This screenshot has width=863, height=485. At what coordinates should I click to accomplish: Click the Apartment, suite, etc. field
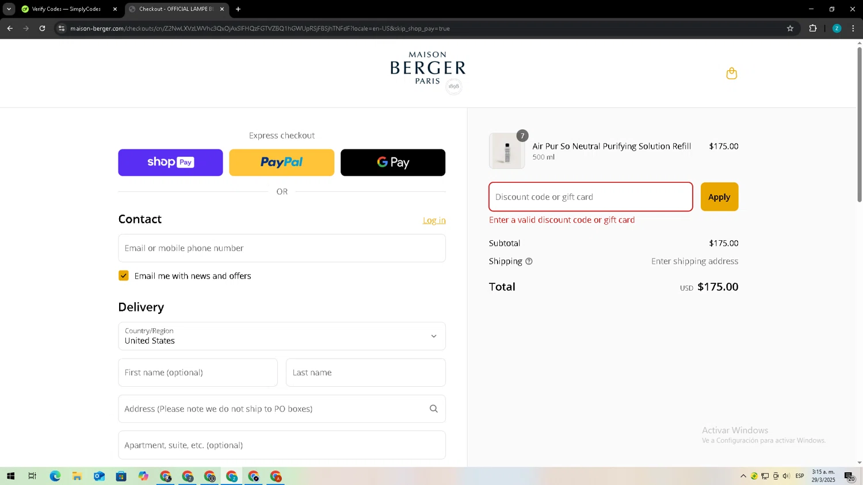(282, 445)
